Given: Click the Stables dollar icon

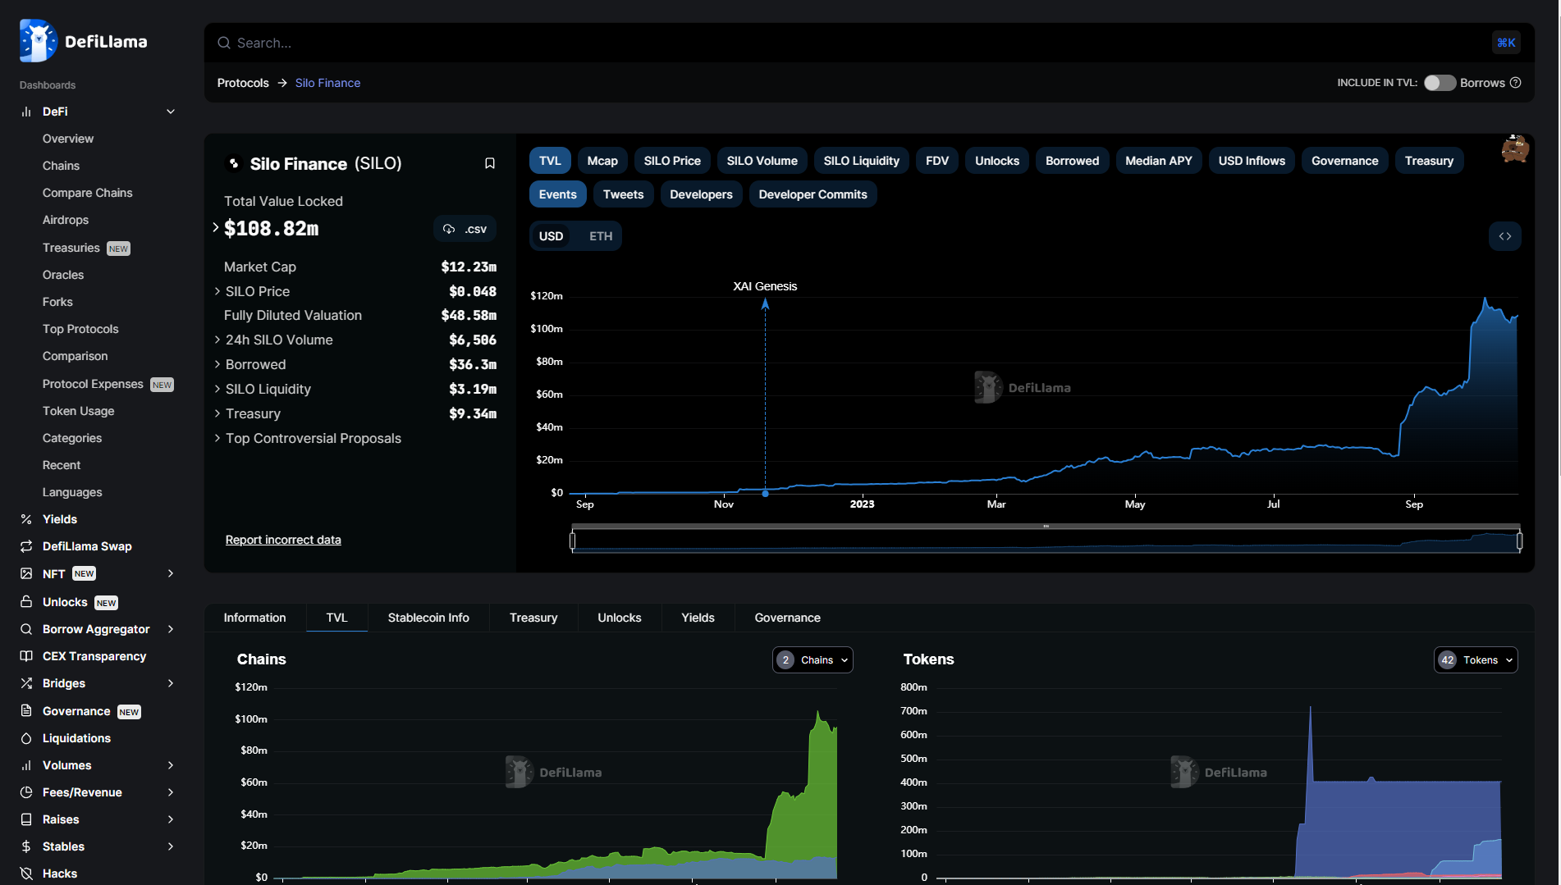Looking at the screenshot, I should pos(26,846).
